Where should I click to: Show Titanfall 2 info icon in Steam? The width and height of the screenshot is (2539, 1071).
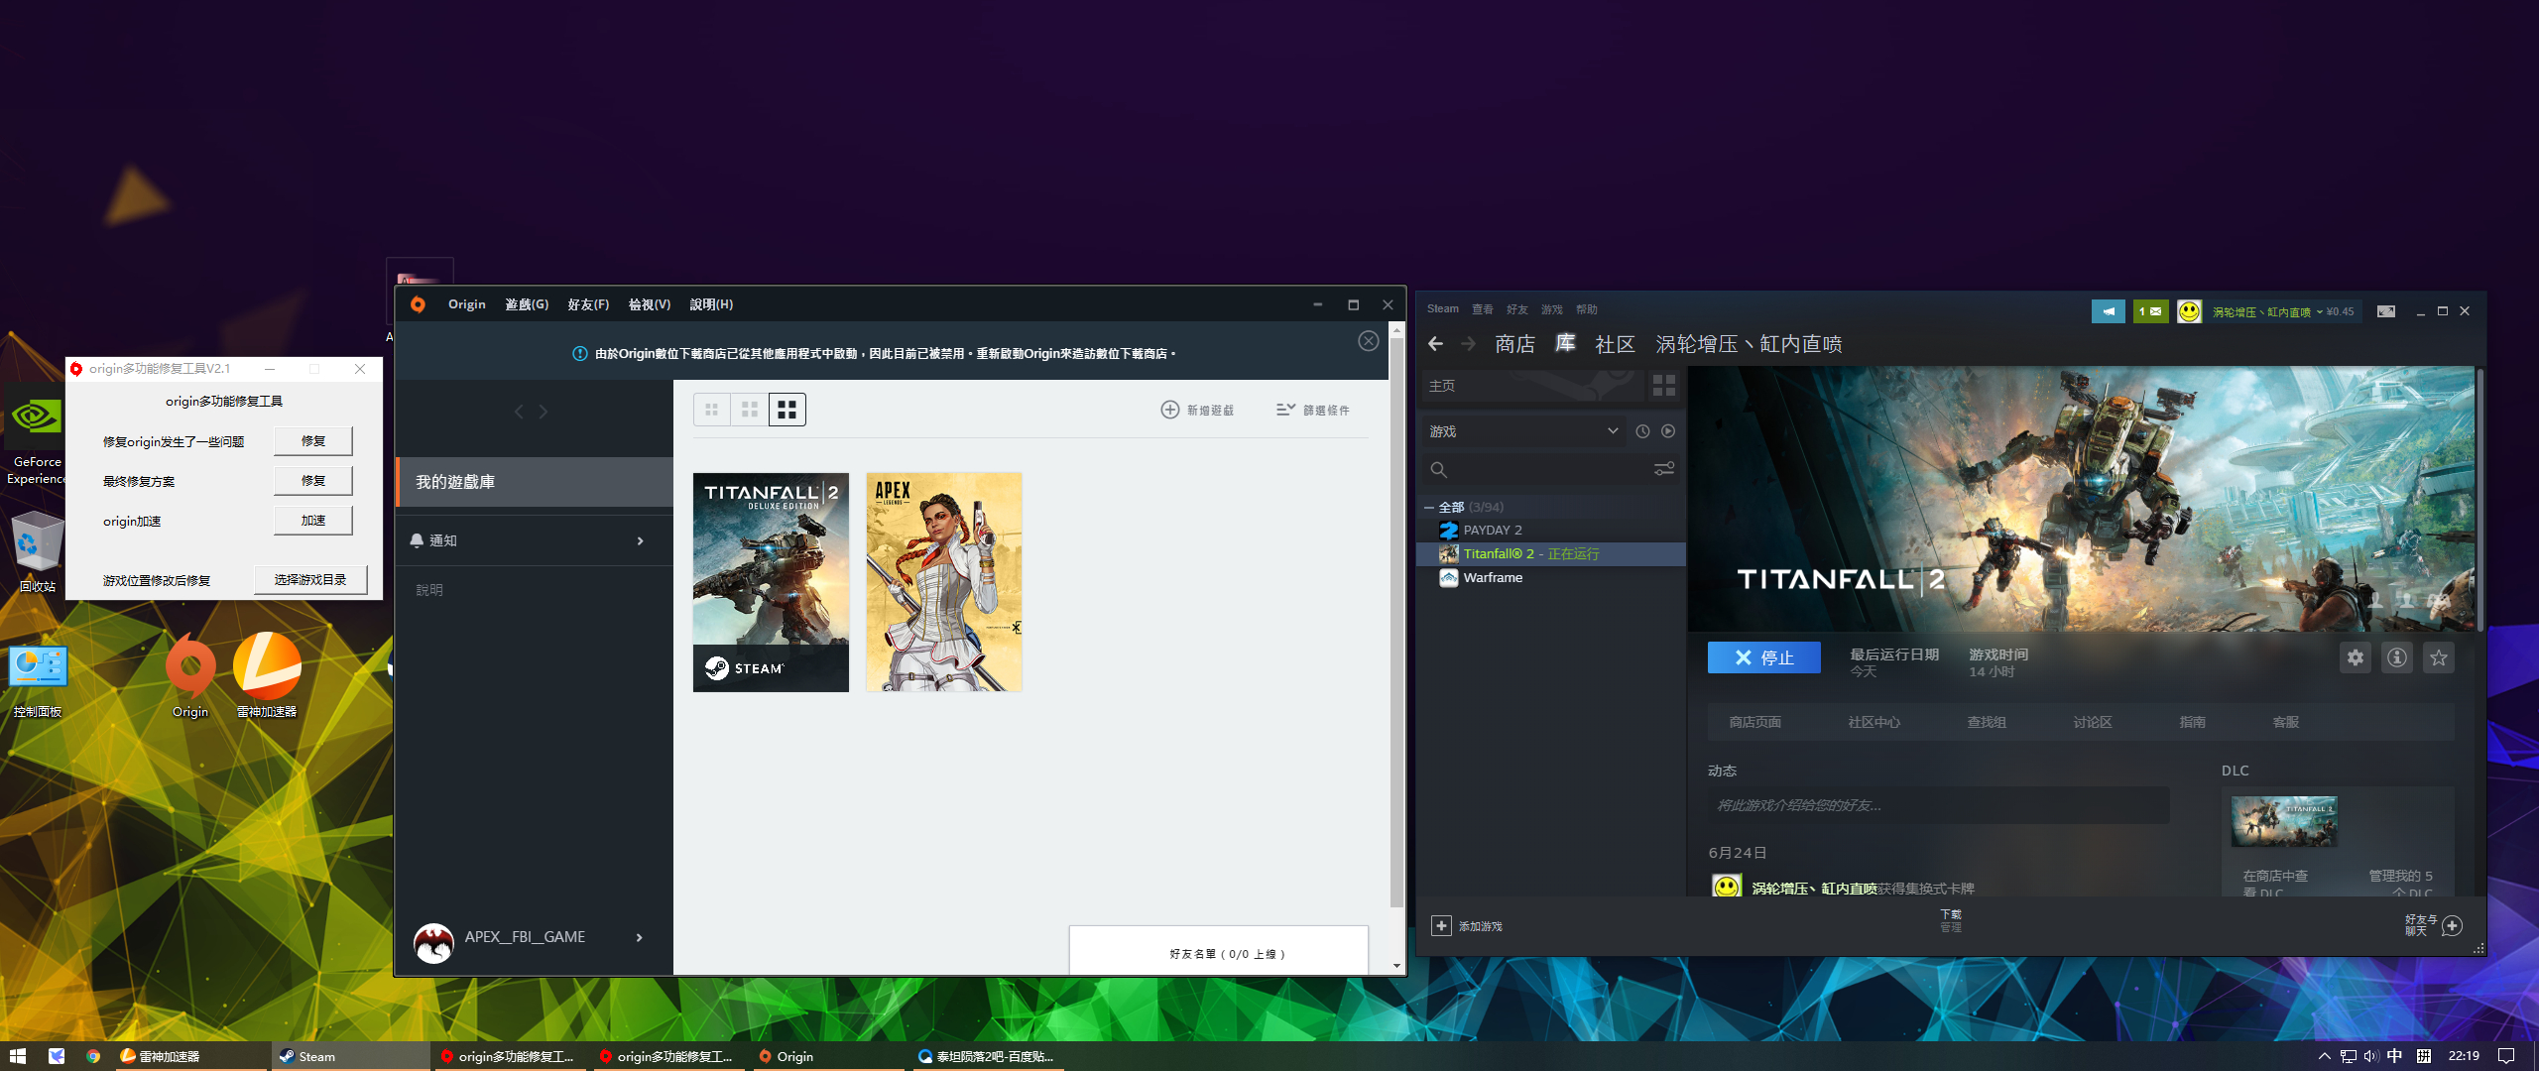coord(2397,657)
